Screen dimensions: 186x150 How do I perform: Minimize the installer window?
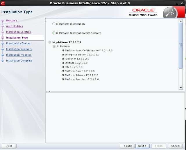click(x=177, y=3)
